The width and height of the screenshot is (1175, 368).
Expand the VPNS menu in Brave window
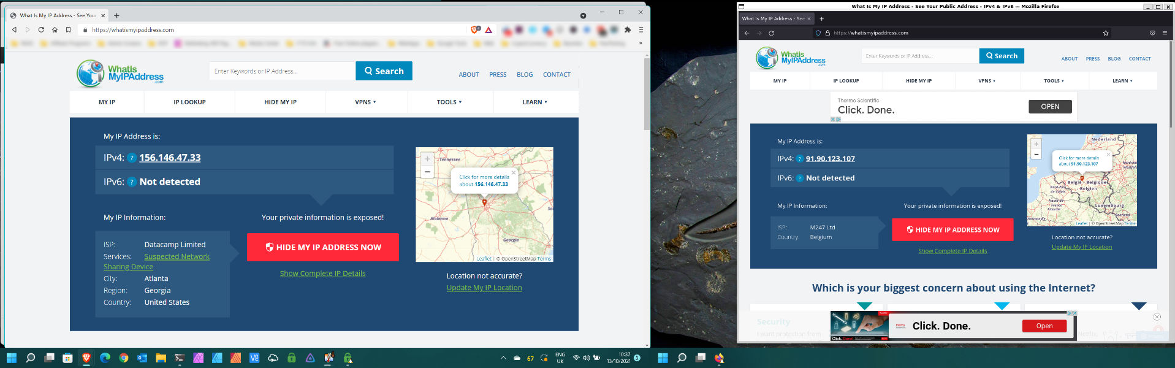click(366, 102)
